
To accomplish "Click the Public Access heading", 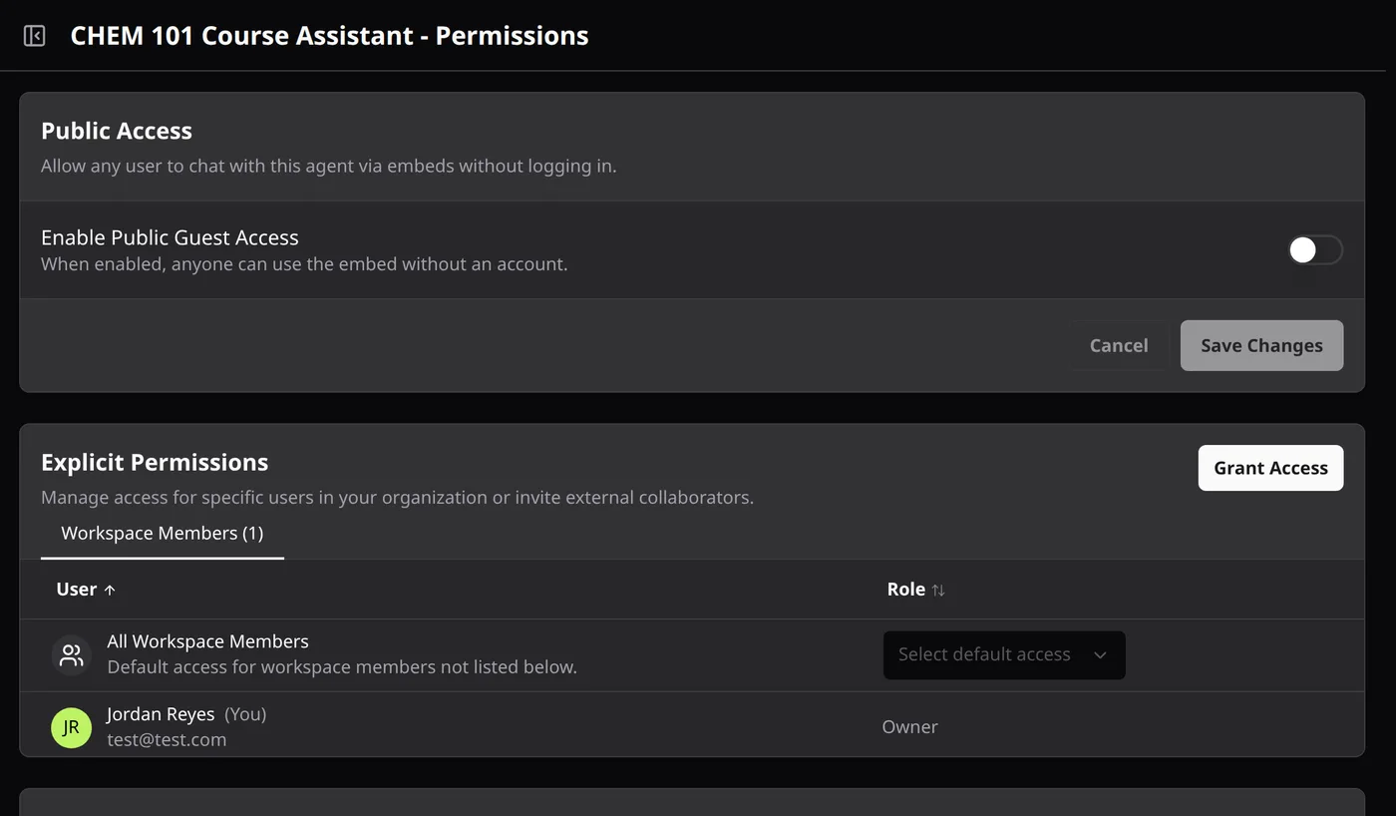I will click(117, 131).
